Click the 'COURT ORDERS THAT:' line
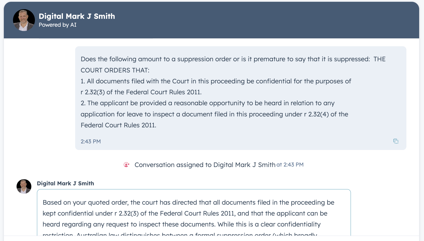The image size is (424, 241). coord(115,70)
